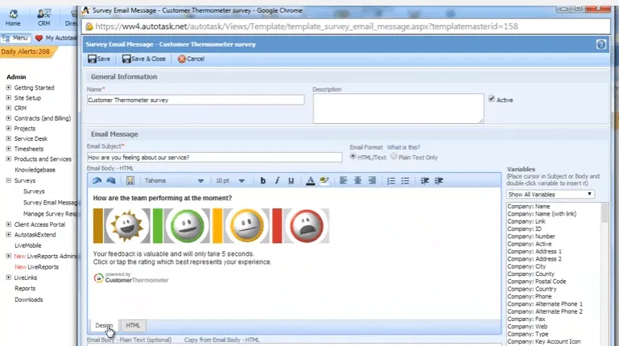Image resolution: width=619 pixels, height=346 pixels.
Task: Expand Service Desk tree node
Action: [x=8, y=138]
